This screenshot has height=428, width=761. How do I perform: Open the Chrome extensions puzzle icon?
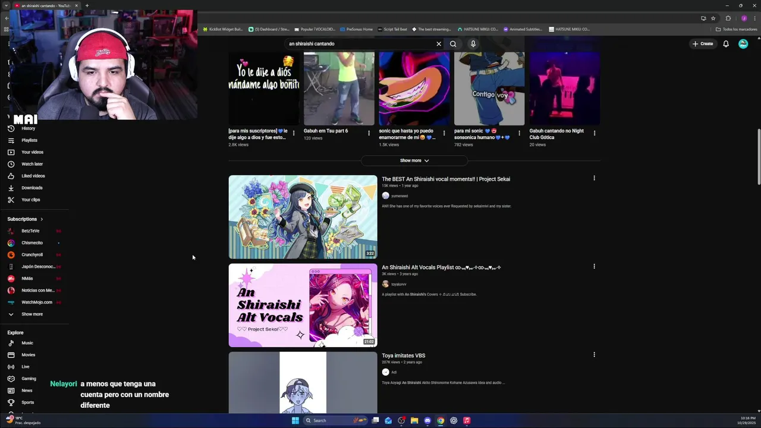click(x=728, y=18)
